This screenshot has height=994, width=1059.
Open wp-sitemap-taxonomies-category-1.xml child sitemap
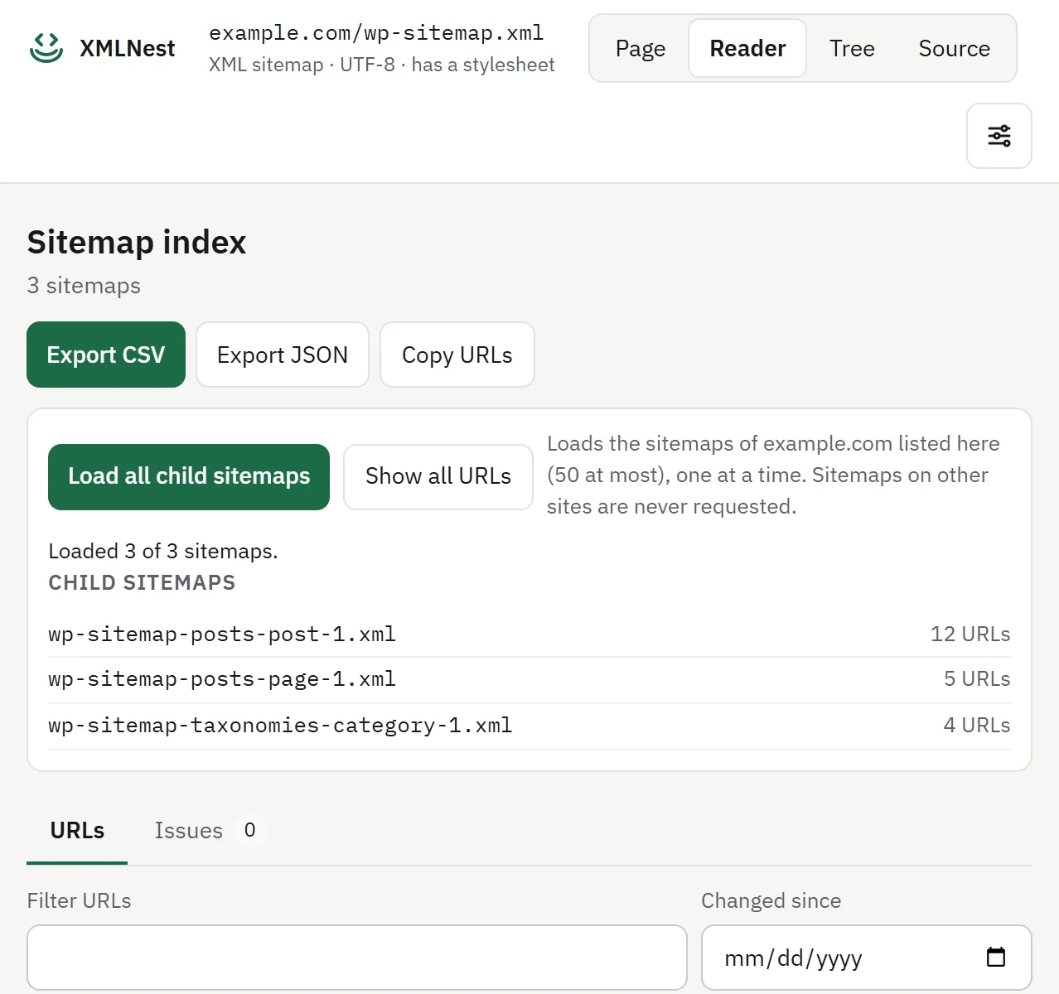coord(280,726)
